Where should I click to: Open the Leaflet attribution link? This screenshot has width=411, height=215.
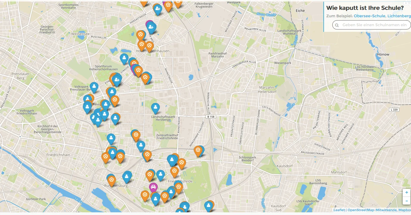click(339, 210)
